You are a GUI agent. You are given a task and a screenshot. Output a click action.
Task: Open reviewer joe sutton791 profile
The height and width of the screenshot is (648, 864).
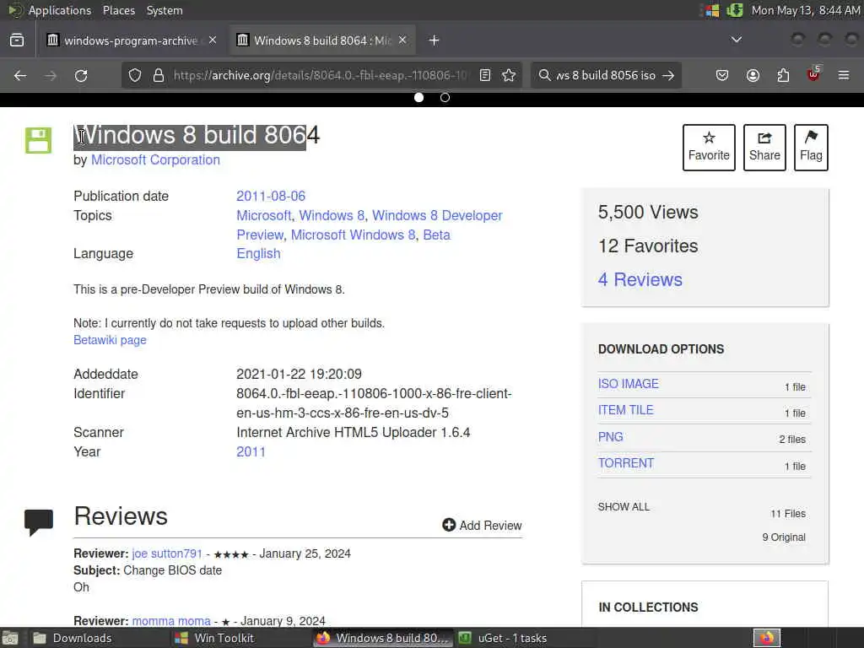tap(167, 553)
